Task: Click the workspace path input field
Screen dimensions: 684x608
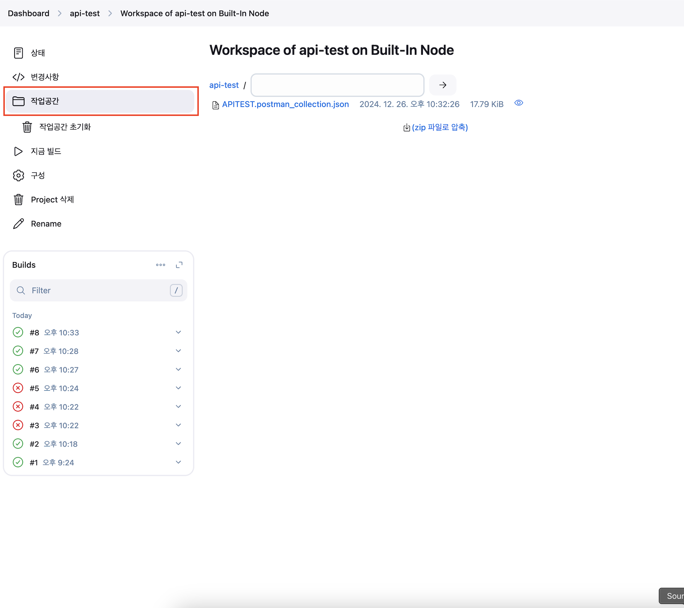Action: pos(337,85)
